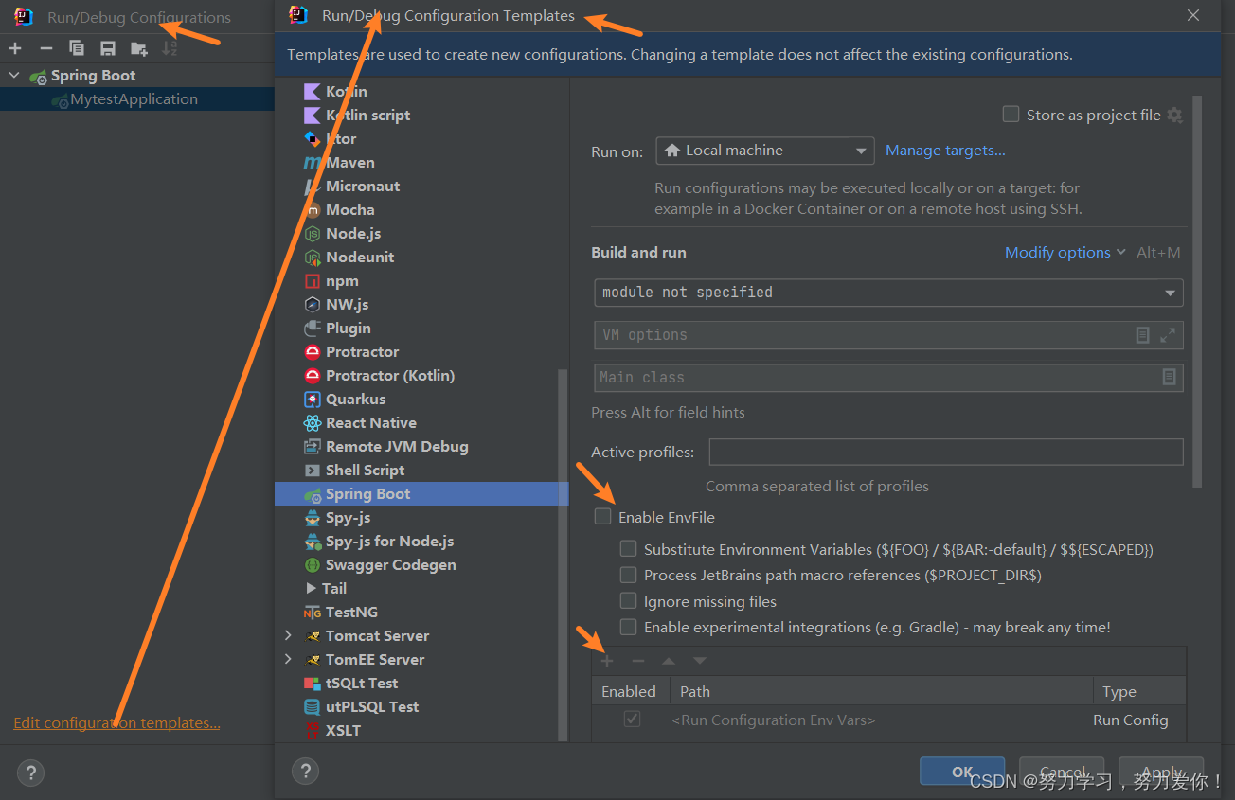Click the Add New Configuration plus icon

(15, 48)
